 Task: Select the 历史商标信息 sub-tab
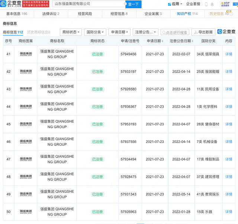point(38,32)
